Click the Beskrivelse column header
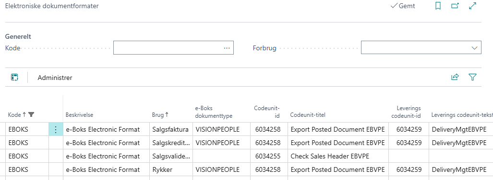Viewport: 493px width, 180px height. (x=79, y=115)
